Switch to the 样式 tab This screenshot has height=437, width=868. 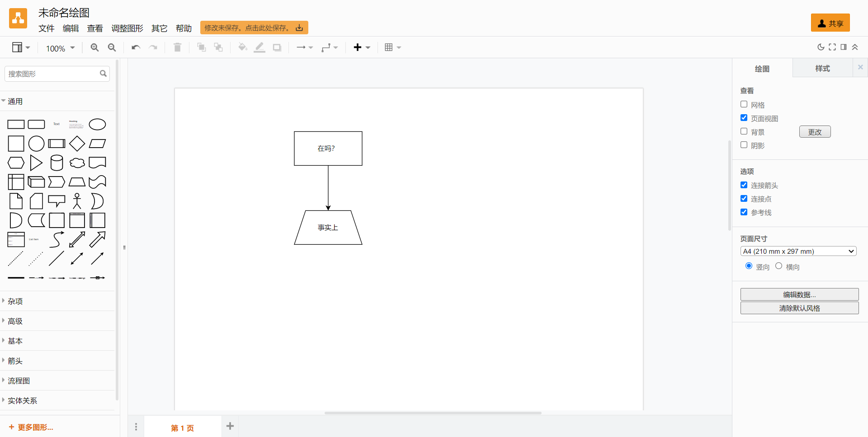[822, 68]
